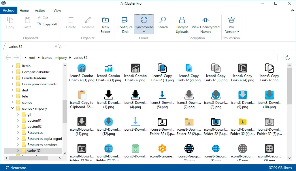Collapse the ribbon with the chevron
296x171 pixels.
point(293,11)
